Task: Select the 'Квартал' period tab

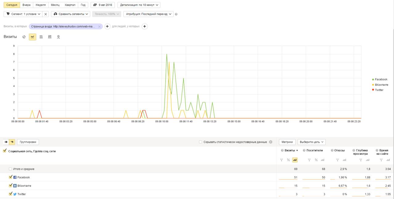Action: (x=70, y=5)
